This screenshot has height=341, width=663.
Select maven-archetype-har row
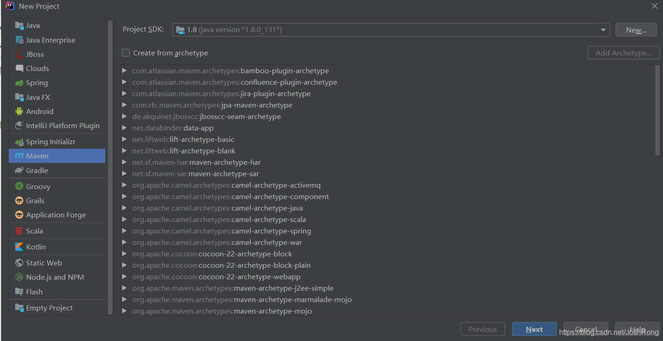pyautogui.click(x=388, y=162)
